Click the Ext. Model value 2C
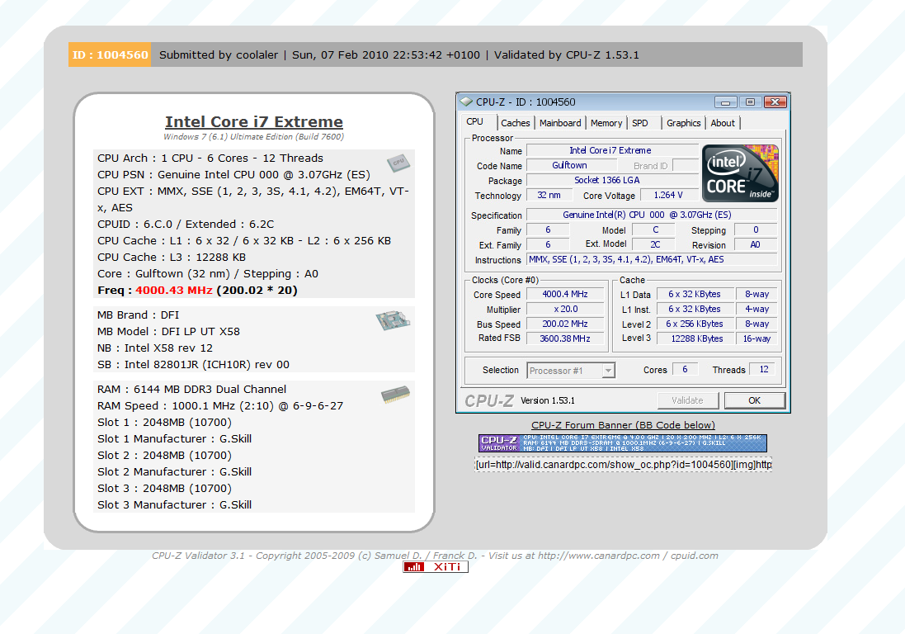 click(x=655, y=245)
